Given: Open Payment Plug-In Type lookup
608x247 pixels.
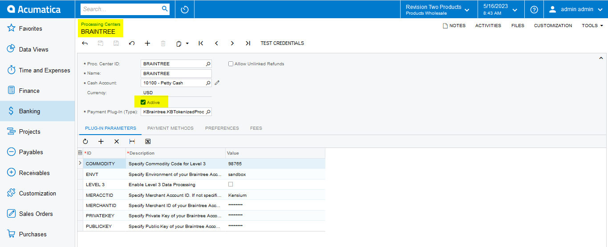Looking at the screenshot, I should coord(208,112).
